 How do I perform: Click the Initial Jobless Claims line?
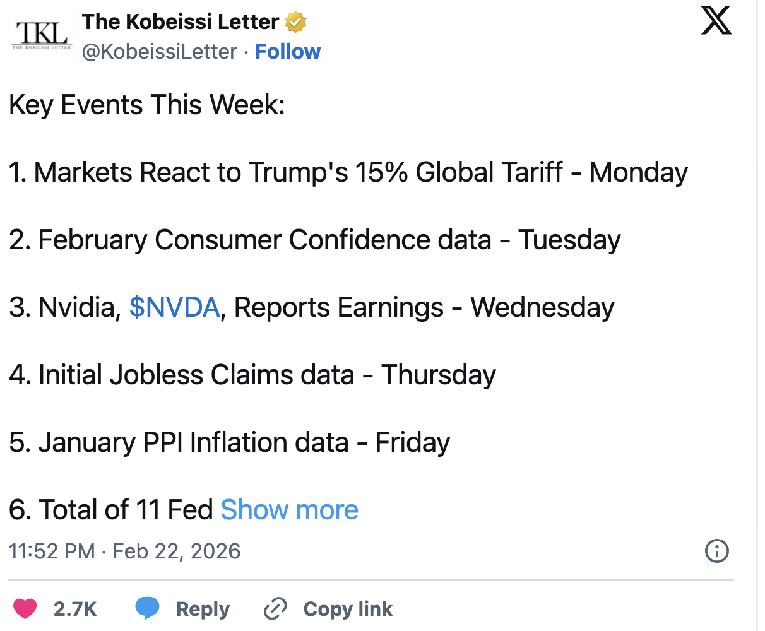[x=252, y=375]
